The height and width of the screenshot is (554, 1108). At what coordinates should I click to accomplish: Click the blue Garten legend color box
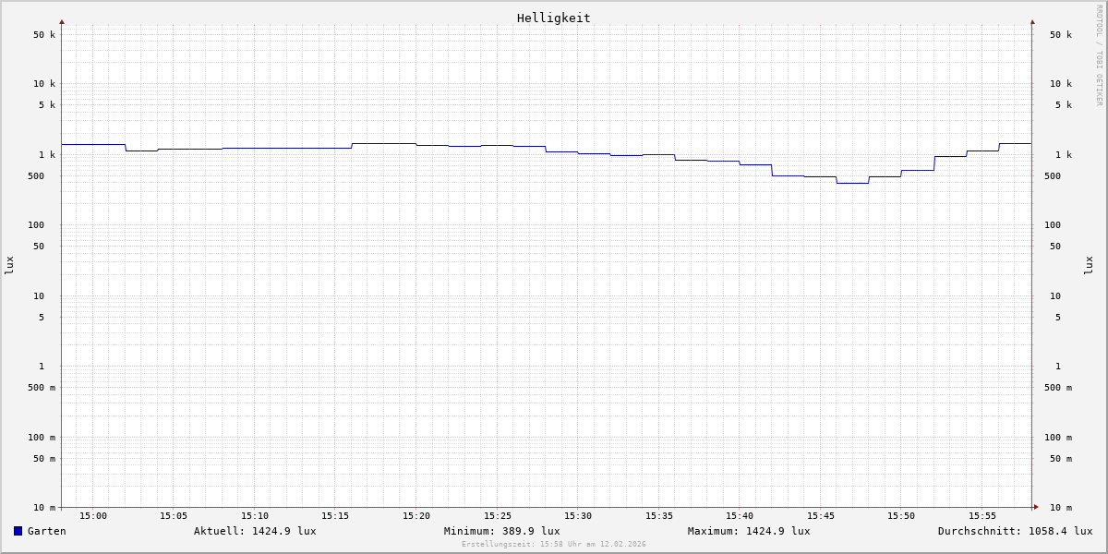18,531
